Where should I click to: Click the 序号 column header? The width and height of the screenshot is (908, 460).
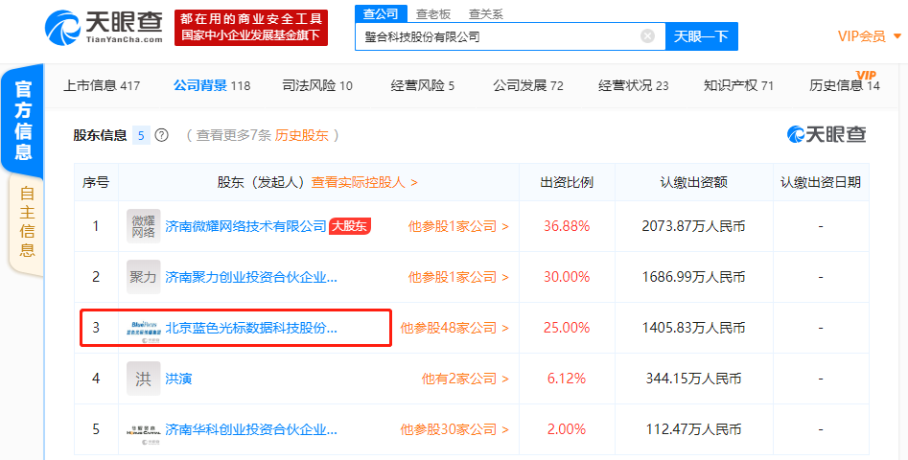point(96,182)
